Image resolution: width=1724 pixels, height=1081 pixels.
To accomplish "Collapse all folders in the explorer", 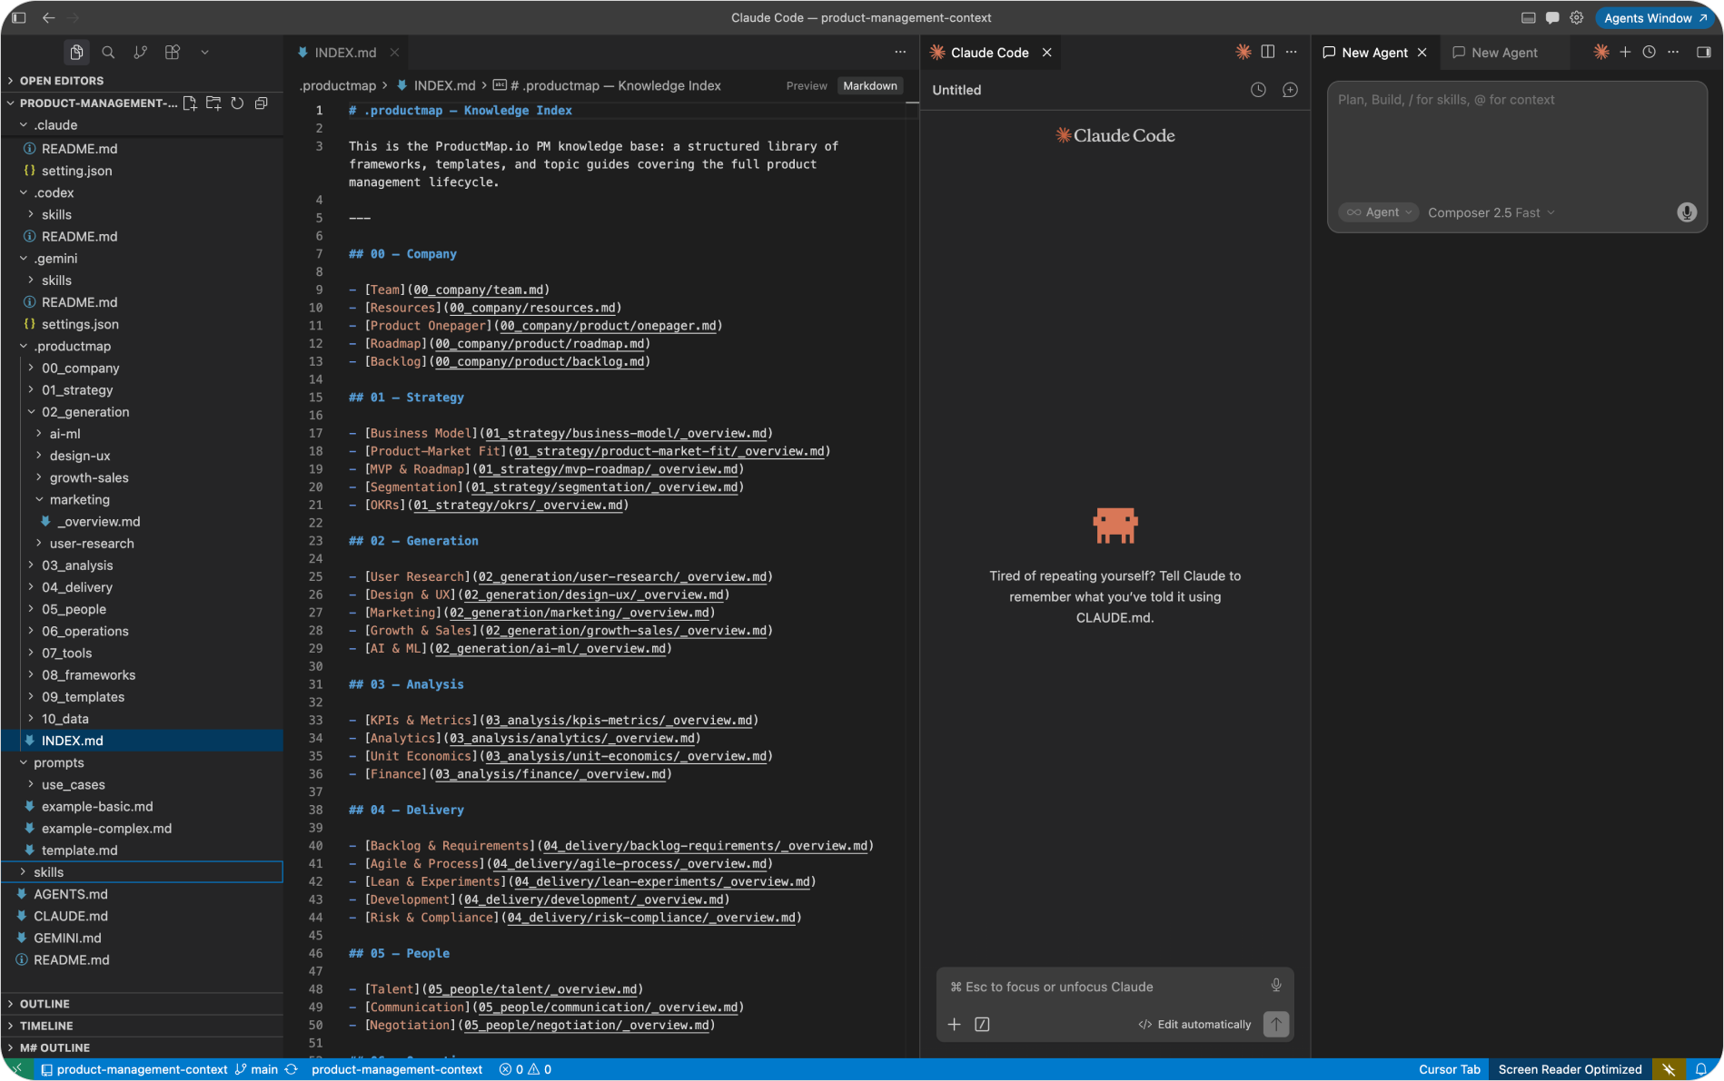I will tap(261, 103).
